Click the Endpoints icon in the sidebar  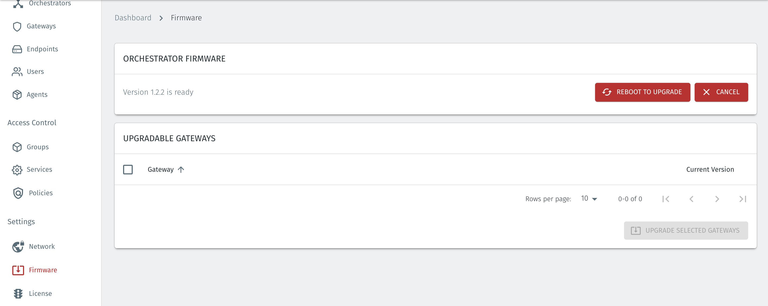point(17,49)
